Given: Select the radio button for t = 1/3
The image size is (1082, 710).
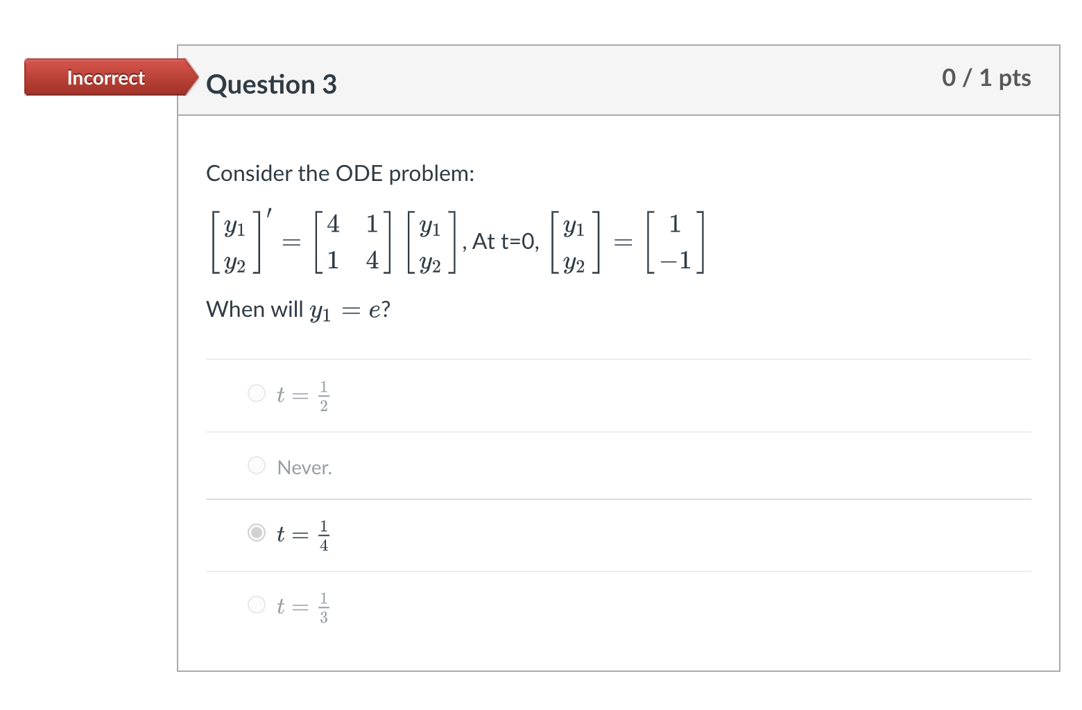Looking at the screenshot, I should [x=256, y=605].
